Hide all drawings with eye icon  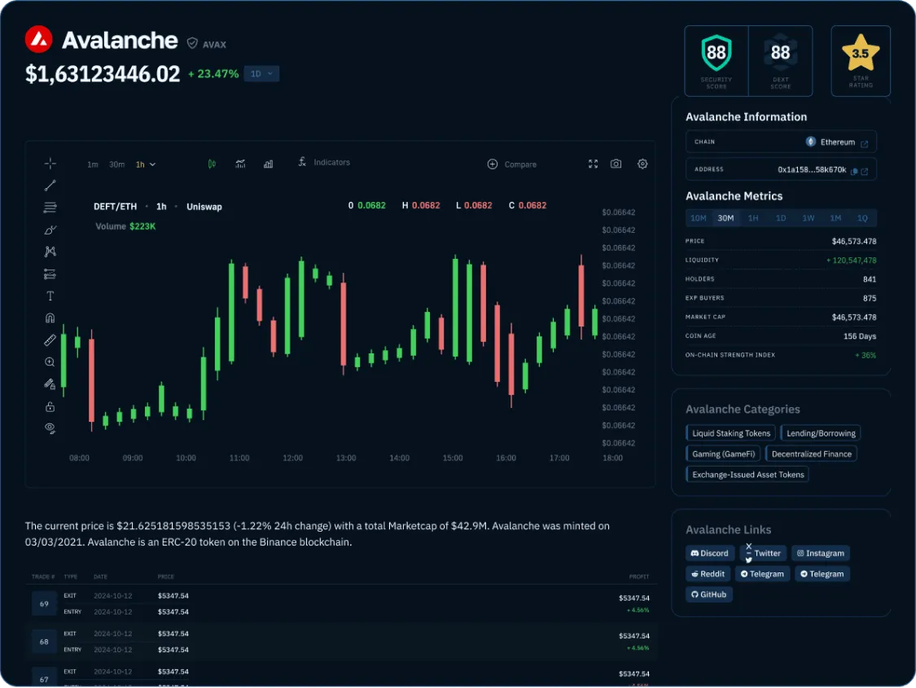coord(50,428)
